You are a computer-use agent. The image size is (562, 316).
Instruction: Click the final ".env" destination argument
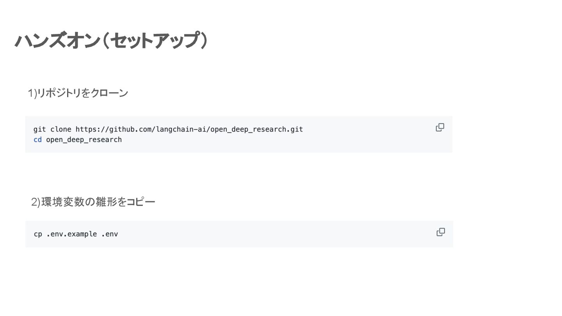click(x=110, y=234)
